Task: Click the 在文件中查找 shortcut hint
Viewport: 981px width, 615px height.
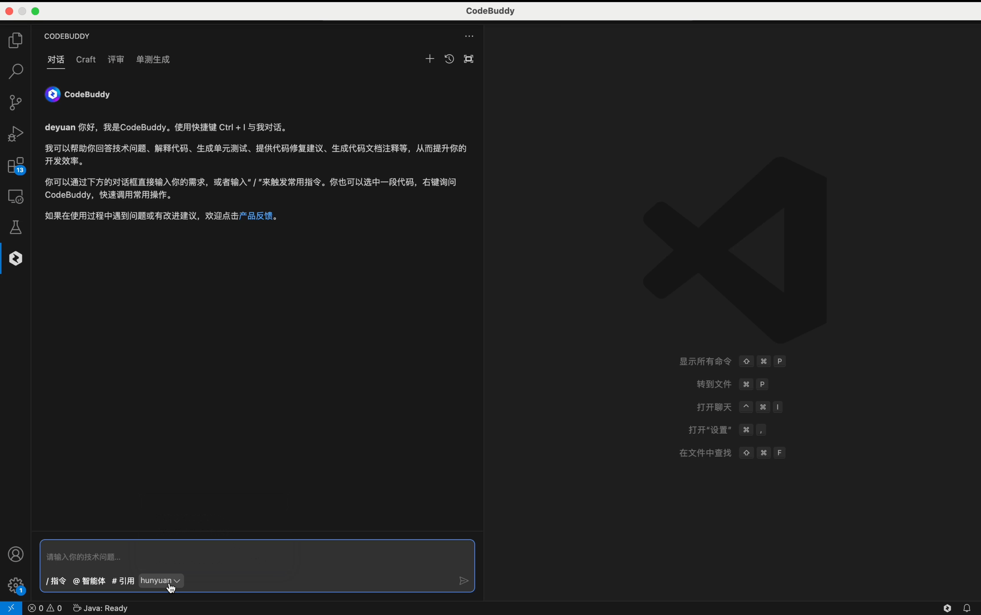Action: coord(732,453)
